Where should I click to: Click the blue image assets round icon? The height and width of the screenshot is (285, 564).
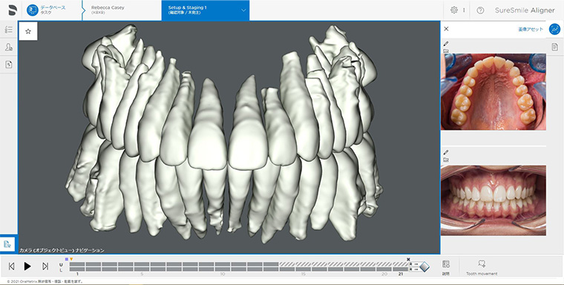[554, 29]
